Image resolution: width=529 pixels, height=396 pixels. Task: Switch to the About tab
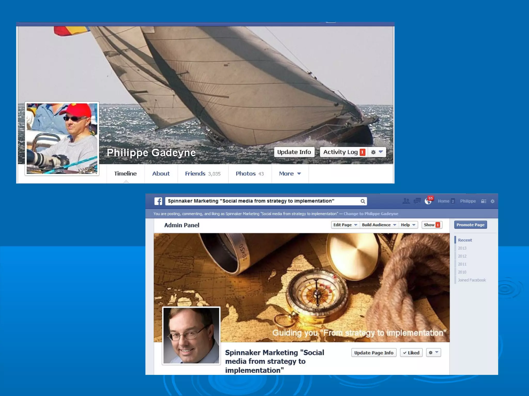coord(161,174)
